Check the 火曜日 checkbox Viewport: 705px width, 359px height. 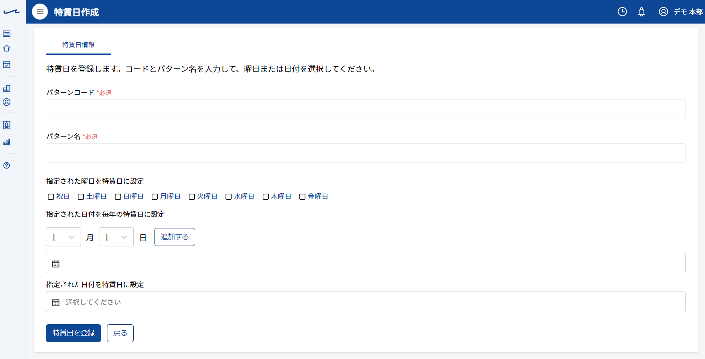pos(192,196)
